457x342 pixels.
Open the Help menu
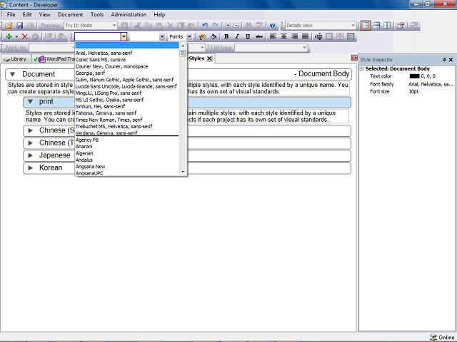coord(159,14)
